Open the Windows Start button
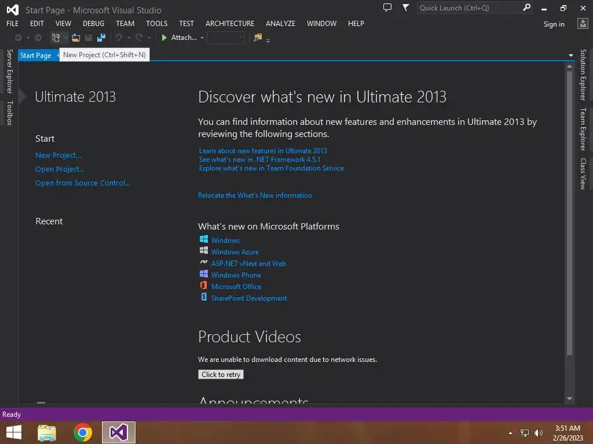The height and width of the screenshot is (444, 593). coord(14,432)
